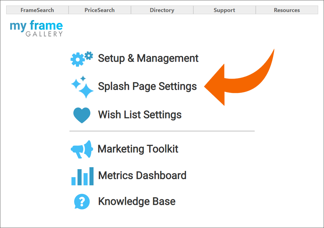Screen dimensions: 324x228
Task: Switch to the FrameSearch tab
Action: [x=37, y=10]
